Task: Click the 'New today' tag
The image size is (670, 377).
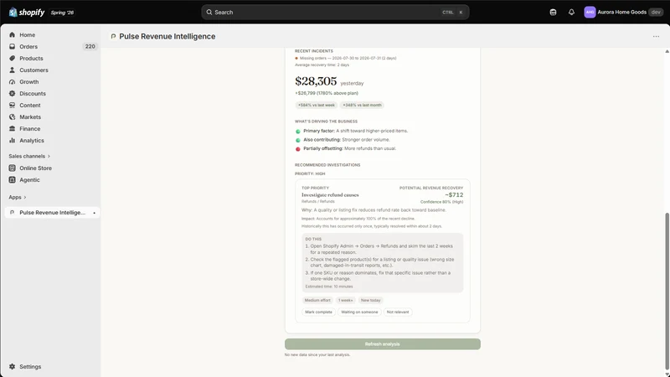Action: coord(370,300)
